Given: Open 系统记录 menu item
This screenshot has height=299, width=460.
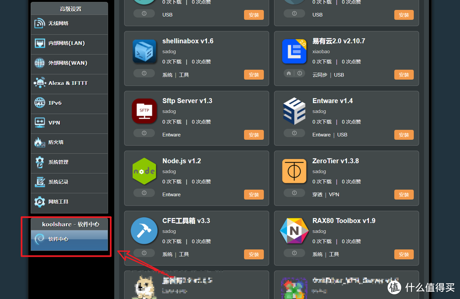Looking at the screenshot, I should click(69, 183).
